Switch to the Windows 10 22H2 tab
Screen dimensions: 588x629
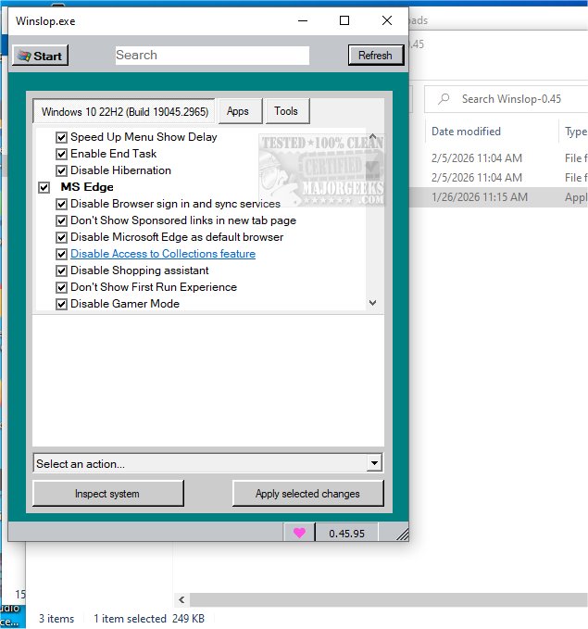coord(124,111)
